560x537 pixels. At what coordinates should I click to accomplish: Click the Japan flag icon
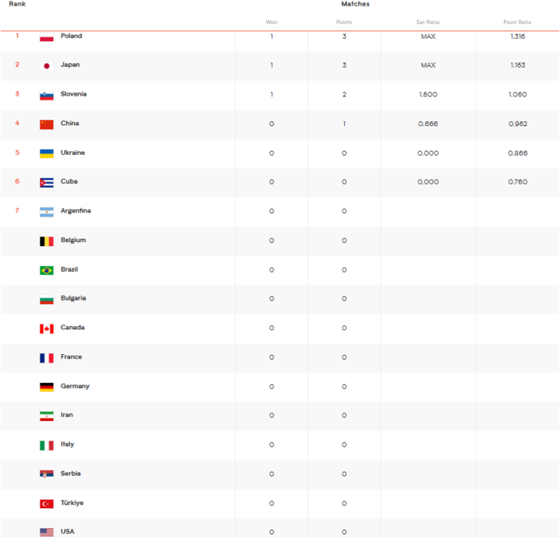coord(46,66)
